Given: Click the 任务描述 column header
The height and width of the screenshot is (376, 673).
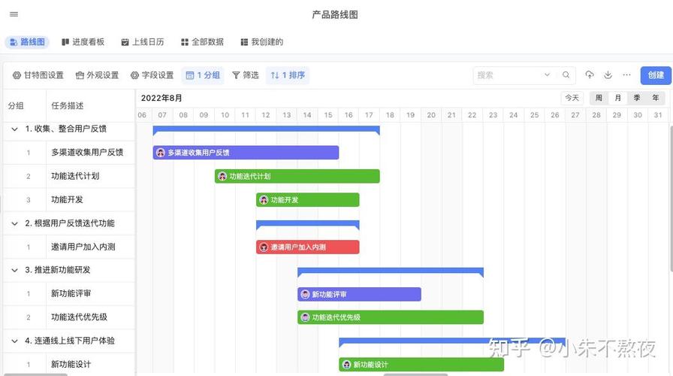Looking at the screenshot, I should point(67,106).
